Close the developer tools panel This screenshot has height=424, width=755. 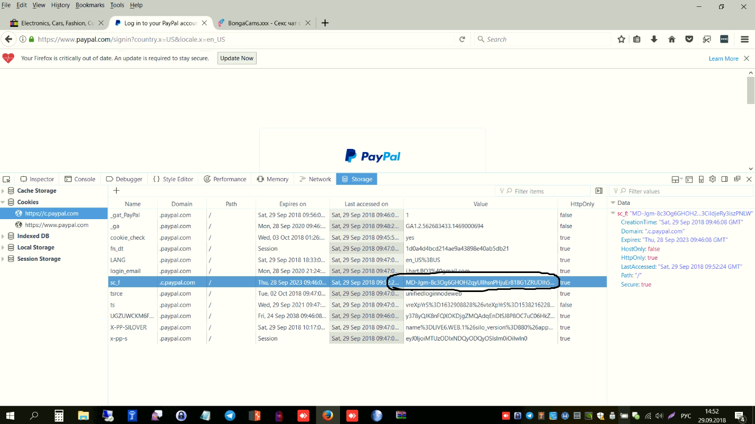pyautogui.click(x=749, y=179)
